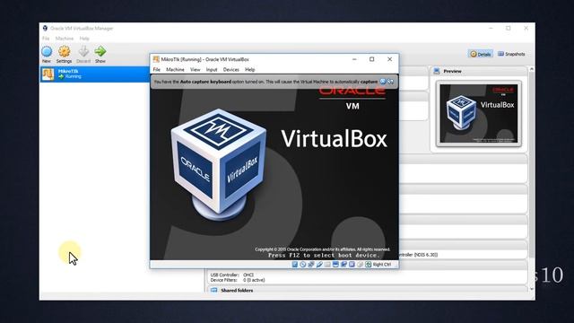Click the shared folders icon in the VM status bar
Viewport: 574px width, 323px height.
(327, 264)
